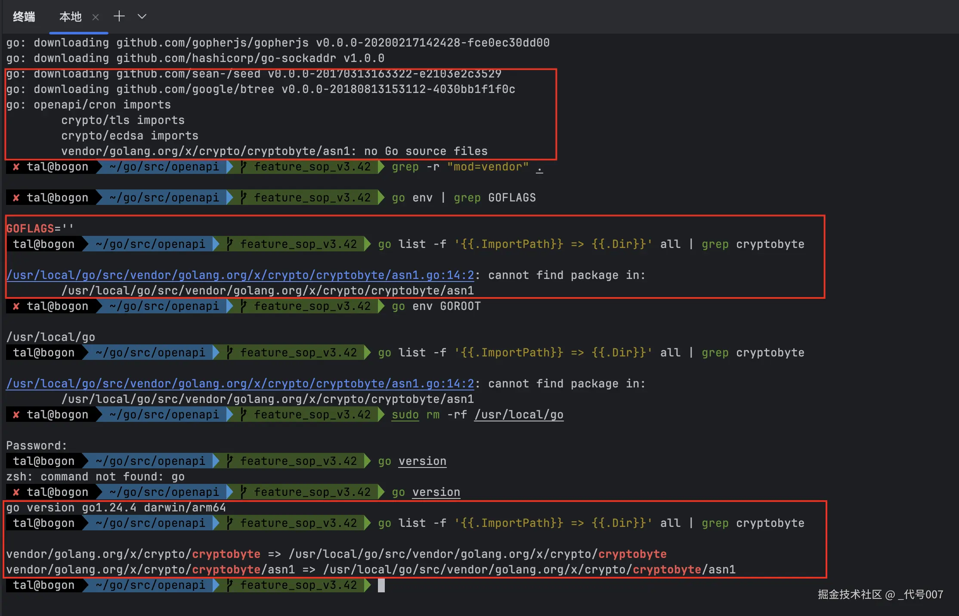Click the plus icon to add a terminal tab
This screenshot has width=959, height=616.
tap(119, 16)
